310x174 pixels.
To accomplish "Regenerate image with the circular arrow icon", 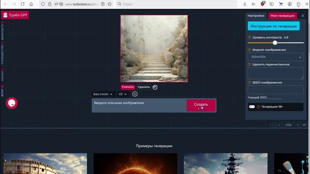I will [x=155, y=87].
